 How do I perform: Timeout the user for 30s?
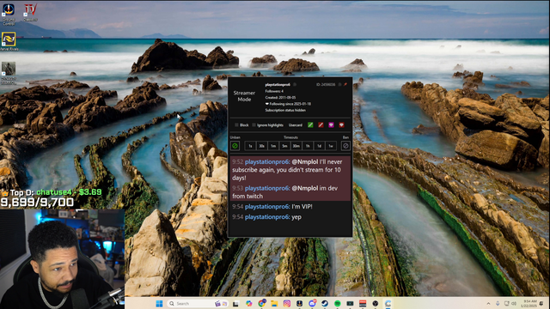point(261,146)
